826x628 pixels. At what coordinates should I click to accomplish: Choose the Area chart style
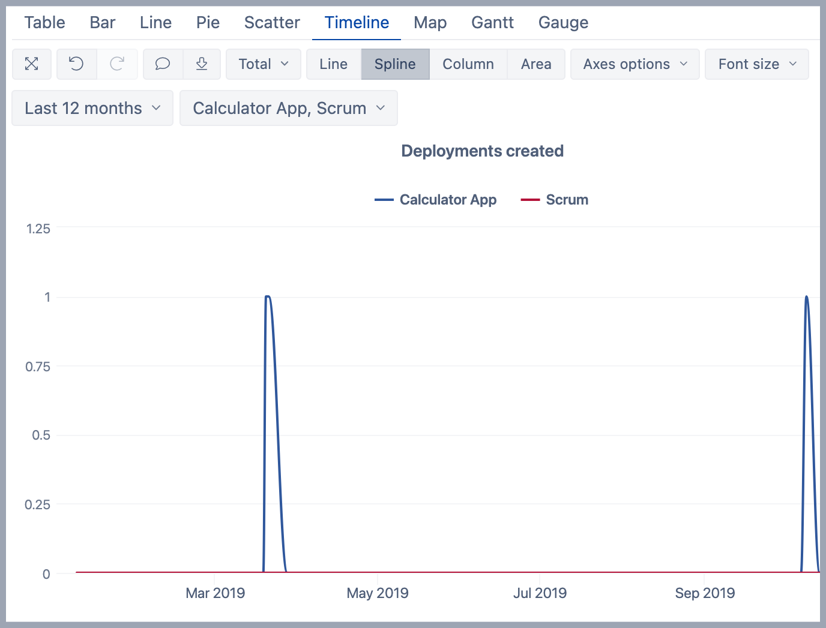pos(536,64)
